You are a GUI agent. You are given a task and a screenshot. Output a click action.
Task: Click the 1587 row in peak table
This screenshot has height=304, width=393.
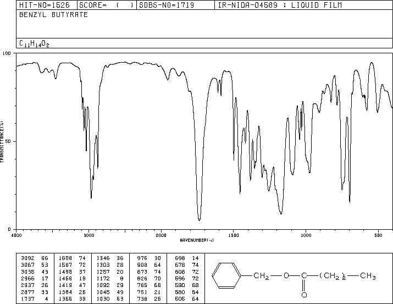coord(72,264)
